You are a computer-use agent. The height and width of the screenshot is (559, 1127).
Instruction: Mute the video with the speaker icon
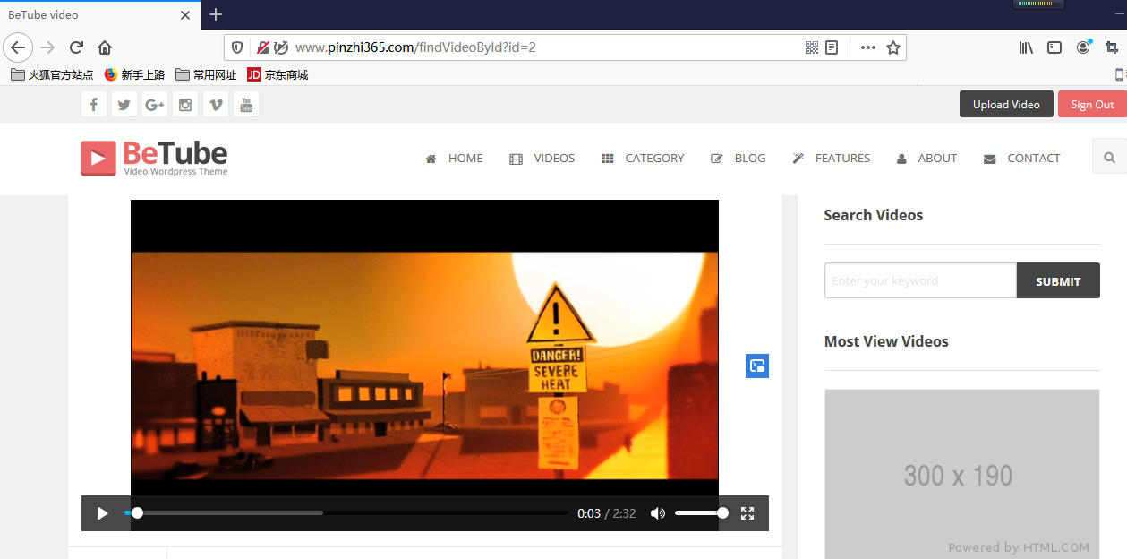658,513
